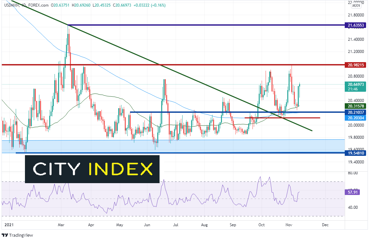
Task: Select the Oct marker on time axis
Action: pyautogui.click(x=261, y=225)
